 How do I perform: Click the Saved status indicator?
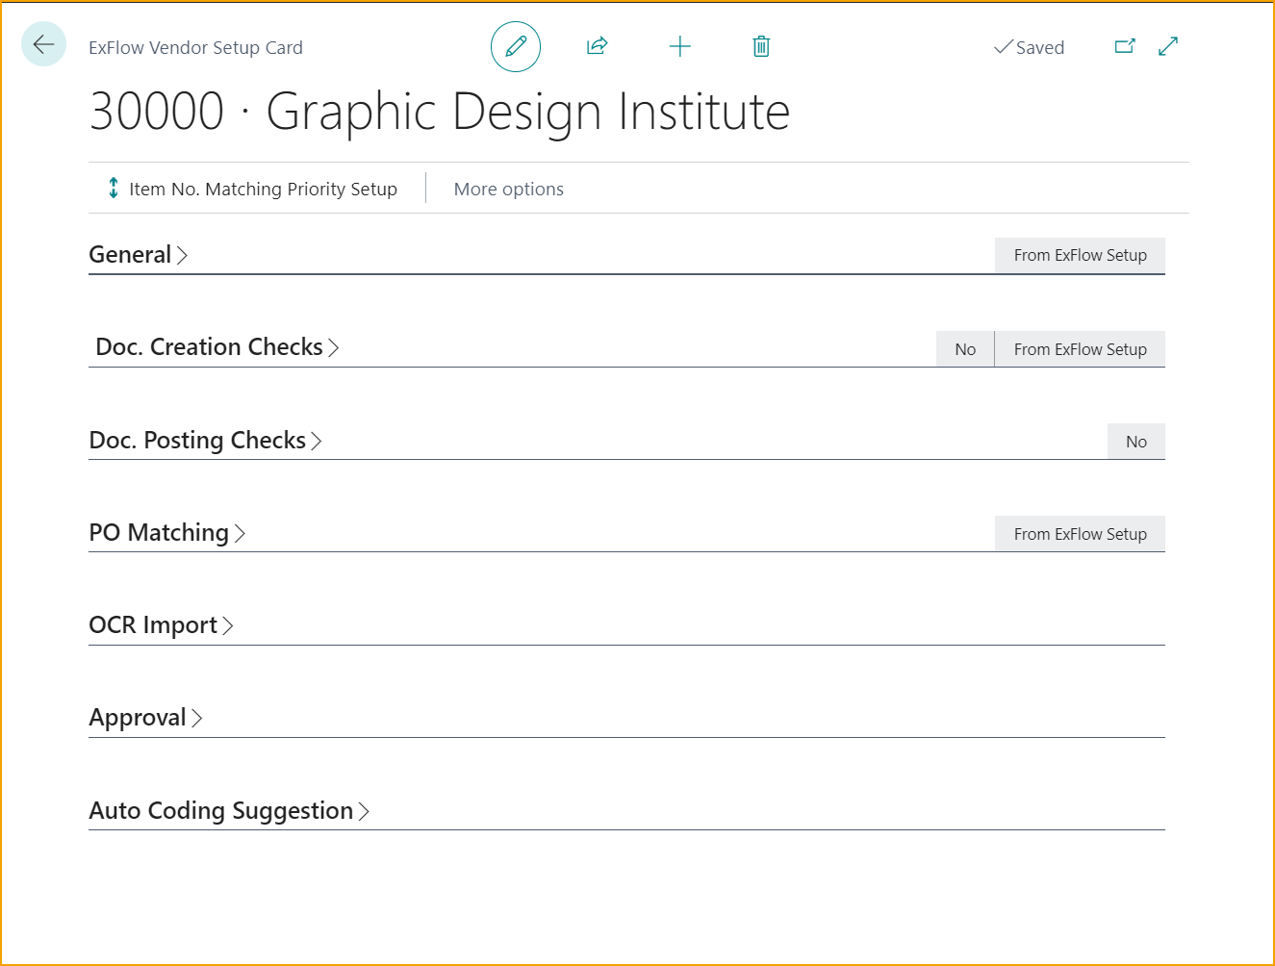(x=1029, y=47)
